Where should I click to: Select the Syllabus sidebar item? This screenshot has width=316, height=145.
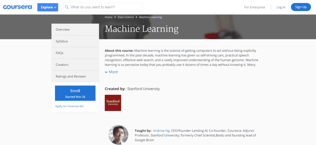(75, 41)
